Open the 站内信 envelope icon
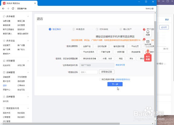 148,42
